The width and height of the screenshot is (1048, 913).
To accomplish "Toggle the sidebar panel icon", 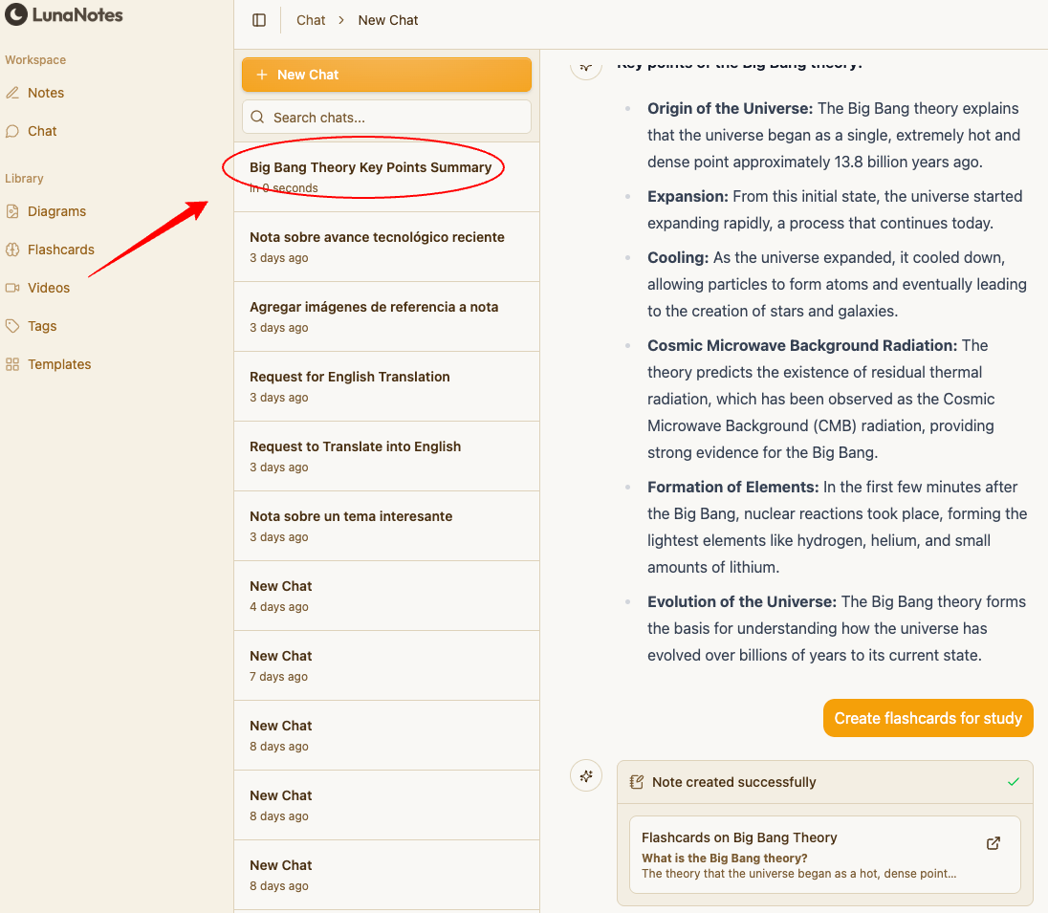I will tap(259, 20).
